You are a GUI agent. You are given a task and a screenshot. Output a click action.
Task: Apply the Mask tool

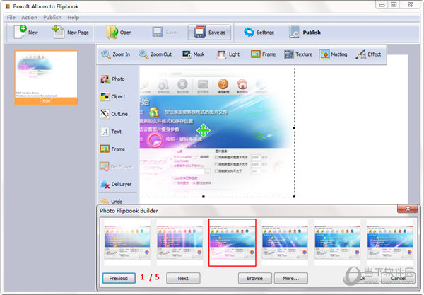click(x=193, y=54)
